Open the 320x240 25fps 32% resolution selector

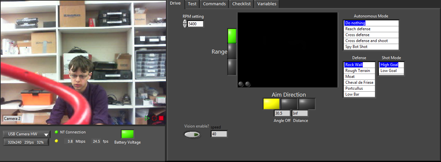coord(26,142)
